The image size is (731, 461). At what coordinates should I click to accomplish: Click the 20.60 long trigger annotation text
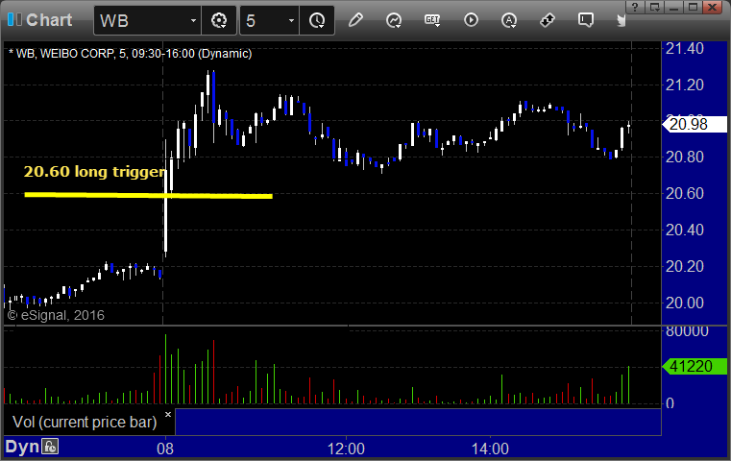[95, 172]
